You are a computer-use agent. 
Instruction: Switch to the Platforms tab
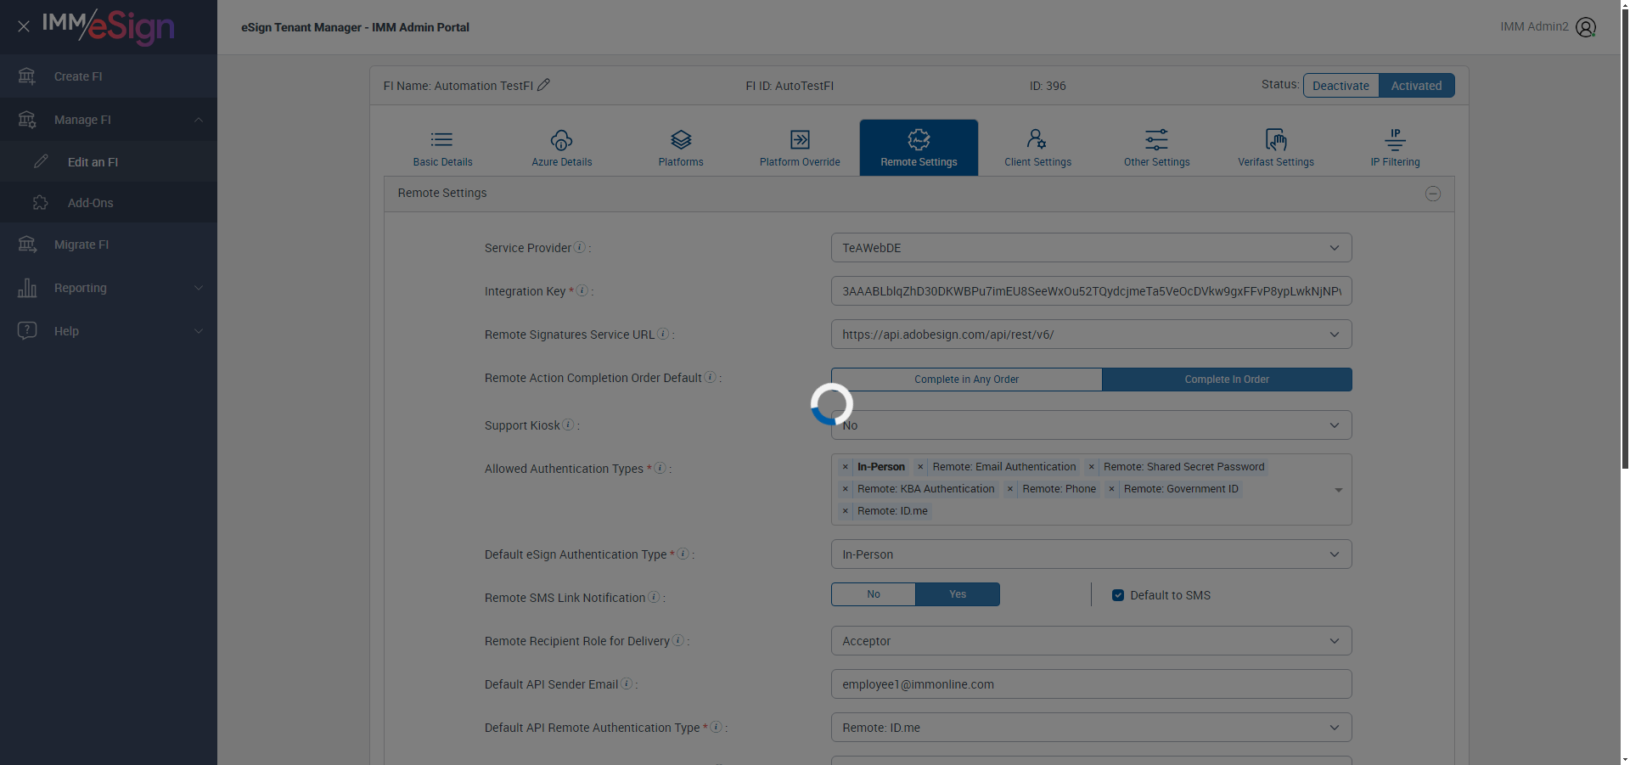coord(681,148)
